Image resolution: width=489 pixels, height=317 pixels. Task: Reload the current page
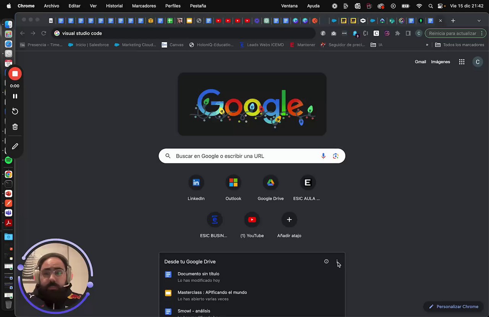click(44, 33)
